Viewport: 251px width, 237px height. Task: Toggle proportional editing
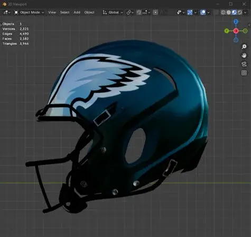coord(155,12)
